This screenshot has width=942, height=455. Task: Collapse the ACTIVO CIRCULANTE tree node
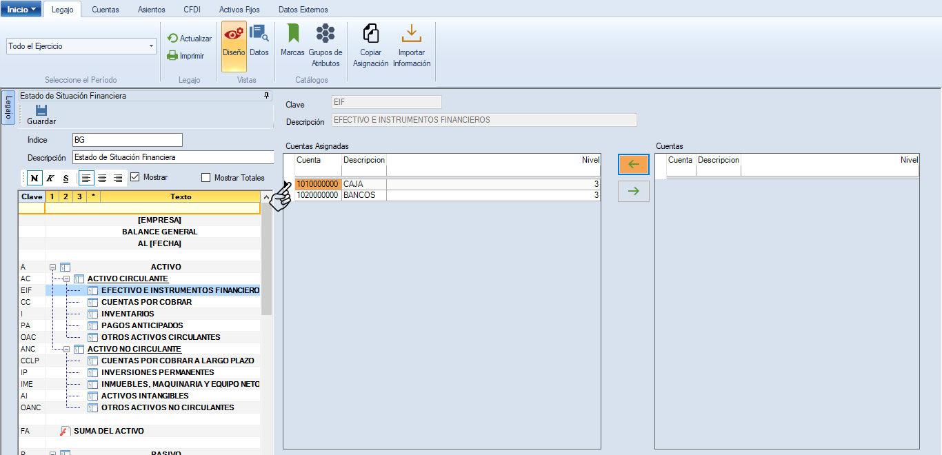point(67,279)
